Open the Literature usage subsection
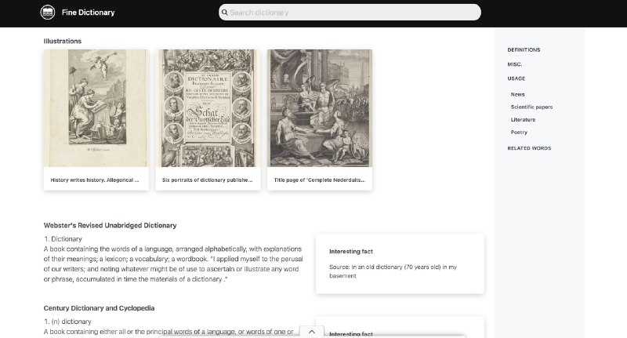 click(x=523, y=120)
